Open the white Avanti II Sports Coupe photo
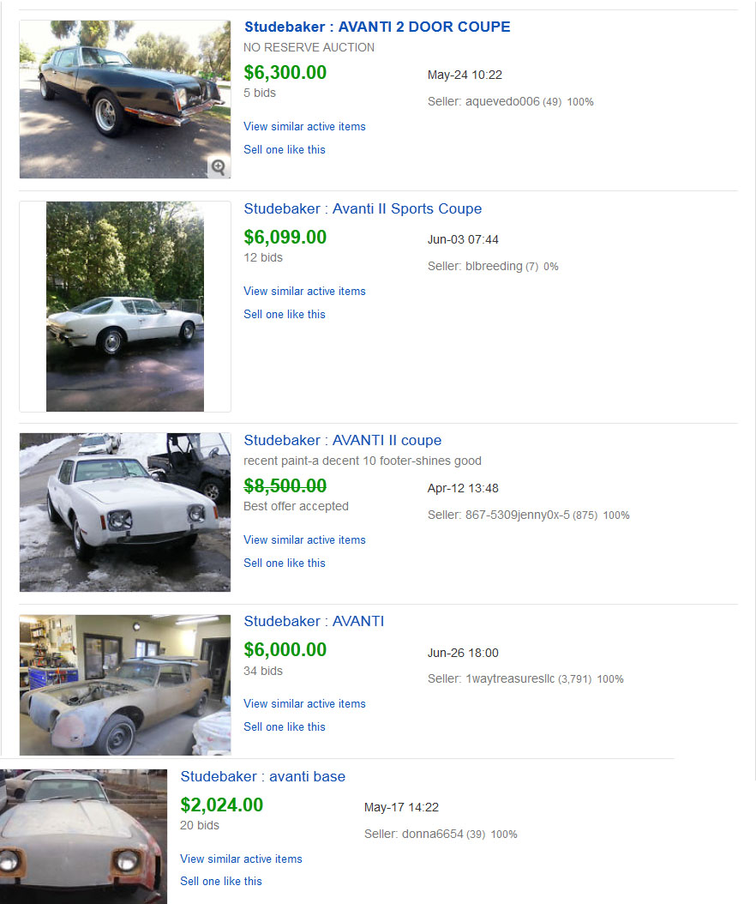The width and height of the screenshot is (756, 904). [125, 306]
